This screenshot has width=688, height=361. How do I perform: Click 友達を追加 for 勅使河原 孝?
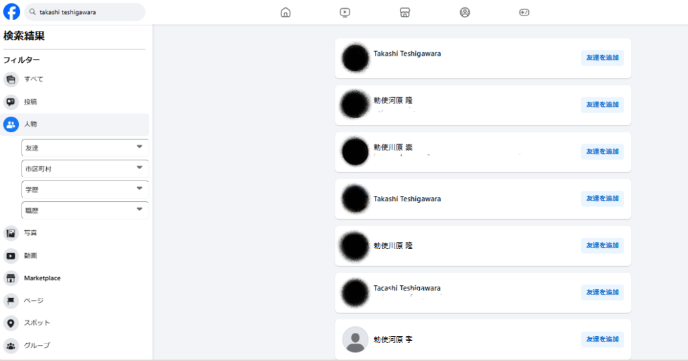click(x=603, y=339)
